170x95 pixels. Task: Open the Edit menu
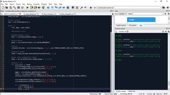pyautogui.click(x=6, y=4)
